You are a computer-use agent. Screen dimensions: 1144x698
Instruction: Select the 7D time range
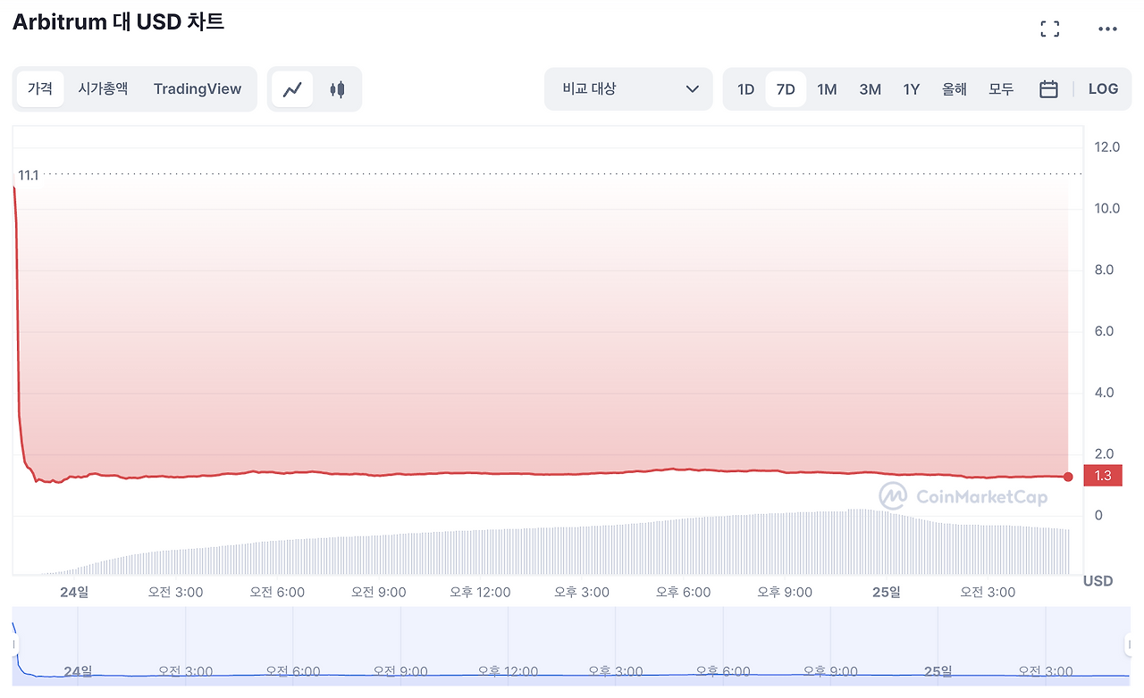786,89
